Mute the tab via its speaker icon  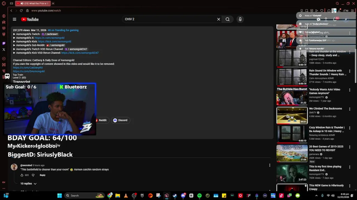tap(22, 3)
